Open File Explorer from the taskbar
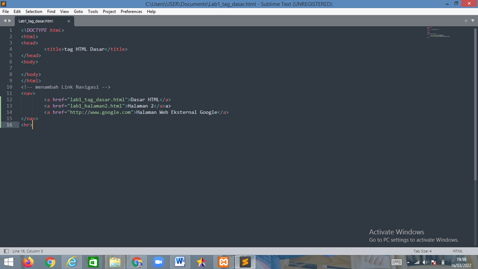 115,262
